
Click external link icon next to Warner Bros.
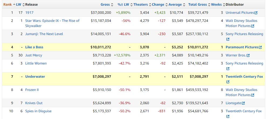[x=248, y=55]
